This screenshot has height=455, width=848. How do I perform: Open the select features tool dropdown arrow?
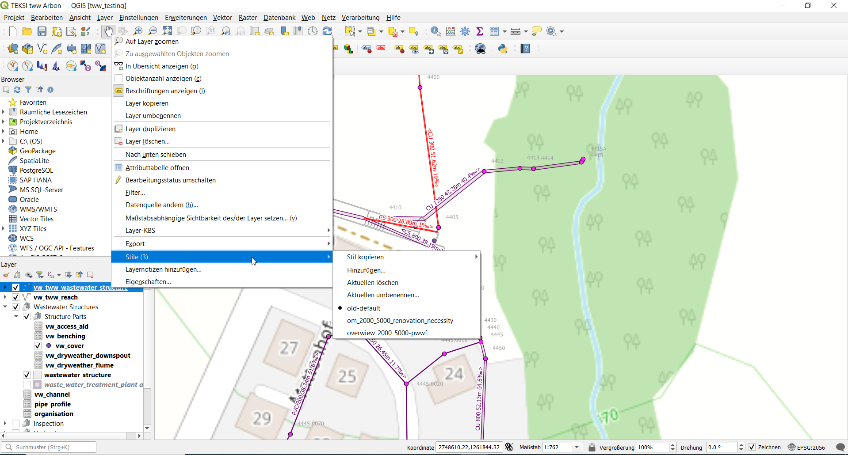[x=360, y=31]
